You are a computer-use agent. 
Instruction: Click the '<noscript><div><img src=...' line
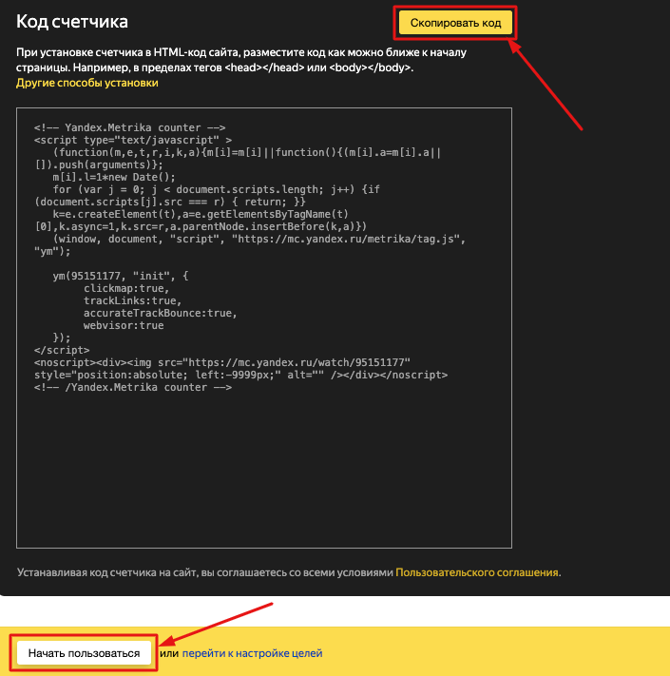point(222,362)
